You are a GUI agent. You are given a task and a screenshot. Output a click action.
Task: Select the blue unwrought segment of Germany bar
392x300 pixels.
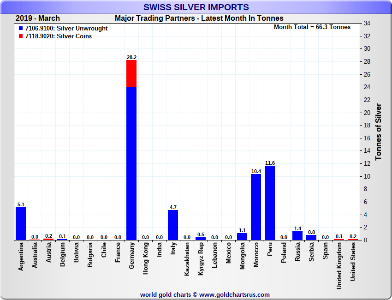(131, 163)
